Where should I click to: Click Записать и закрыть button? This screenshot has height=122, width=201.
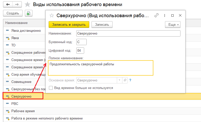point(69,24)
